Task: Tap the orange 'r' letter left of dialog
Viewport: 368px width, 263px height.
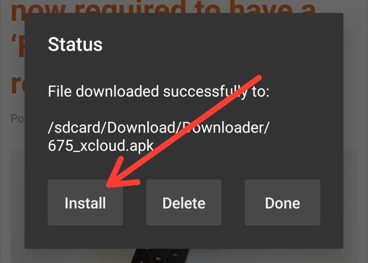Action: (18, 85)
